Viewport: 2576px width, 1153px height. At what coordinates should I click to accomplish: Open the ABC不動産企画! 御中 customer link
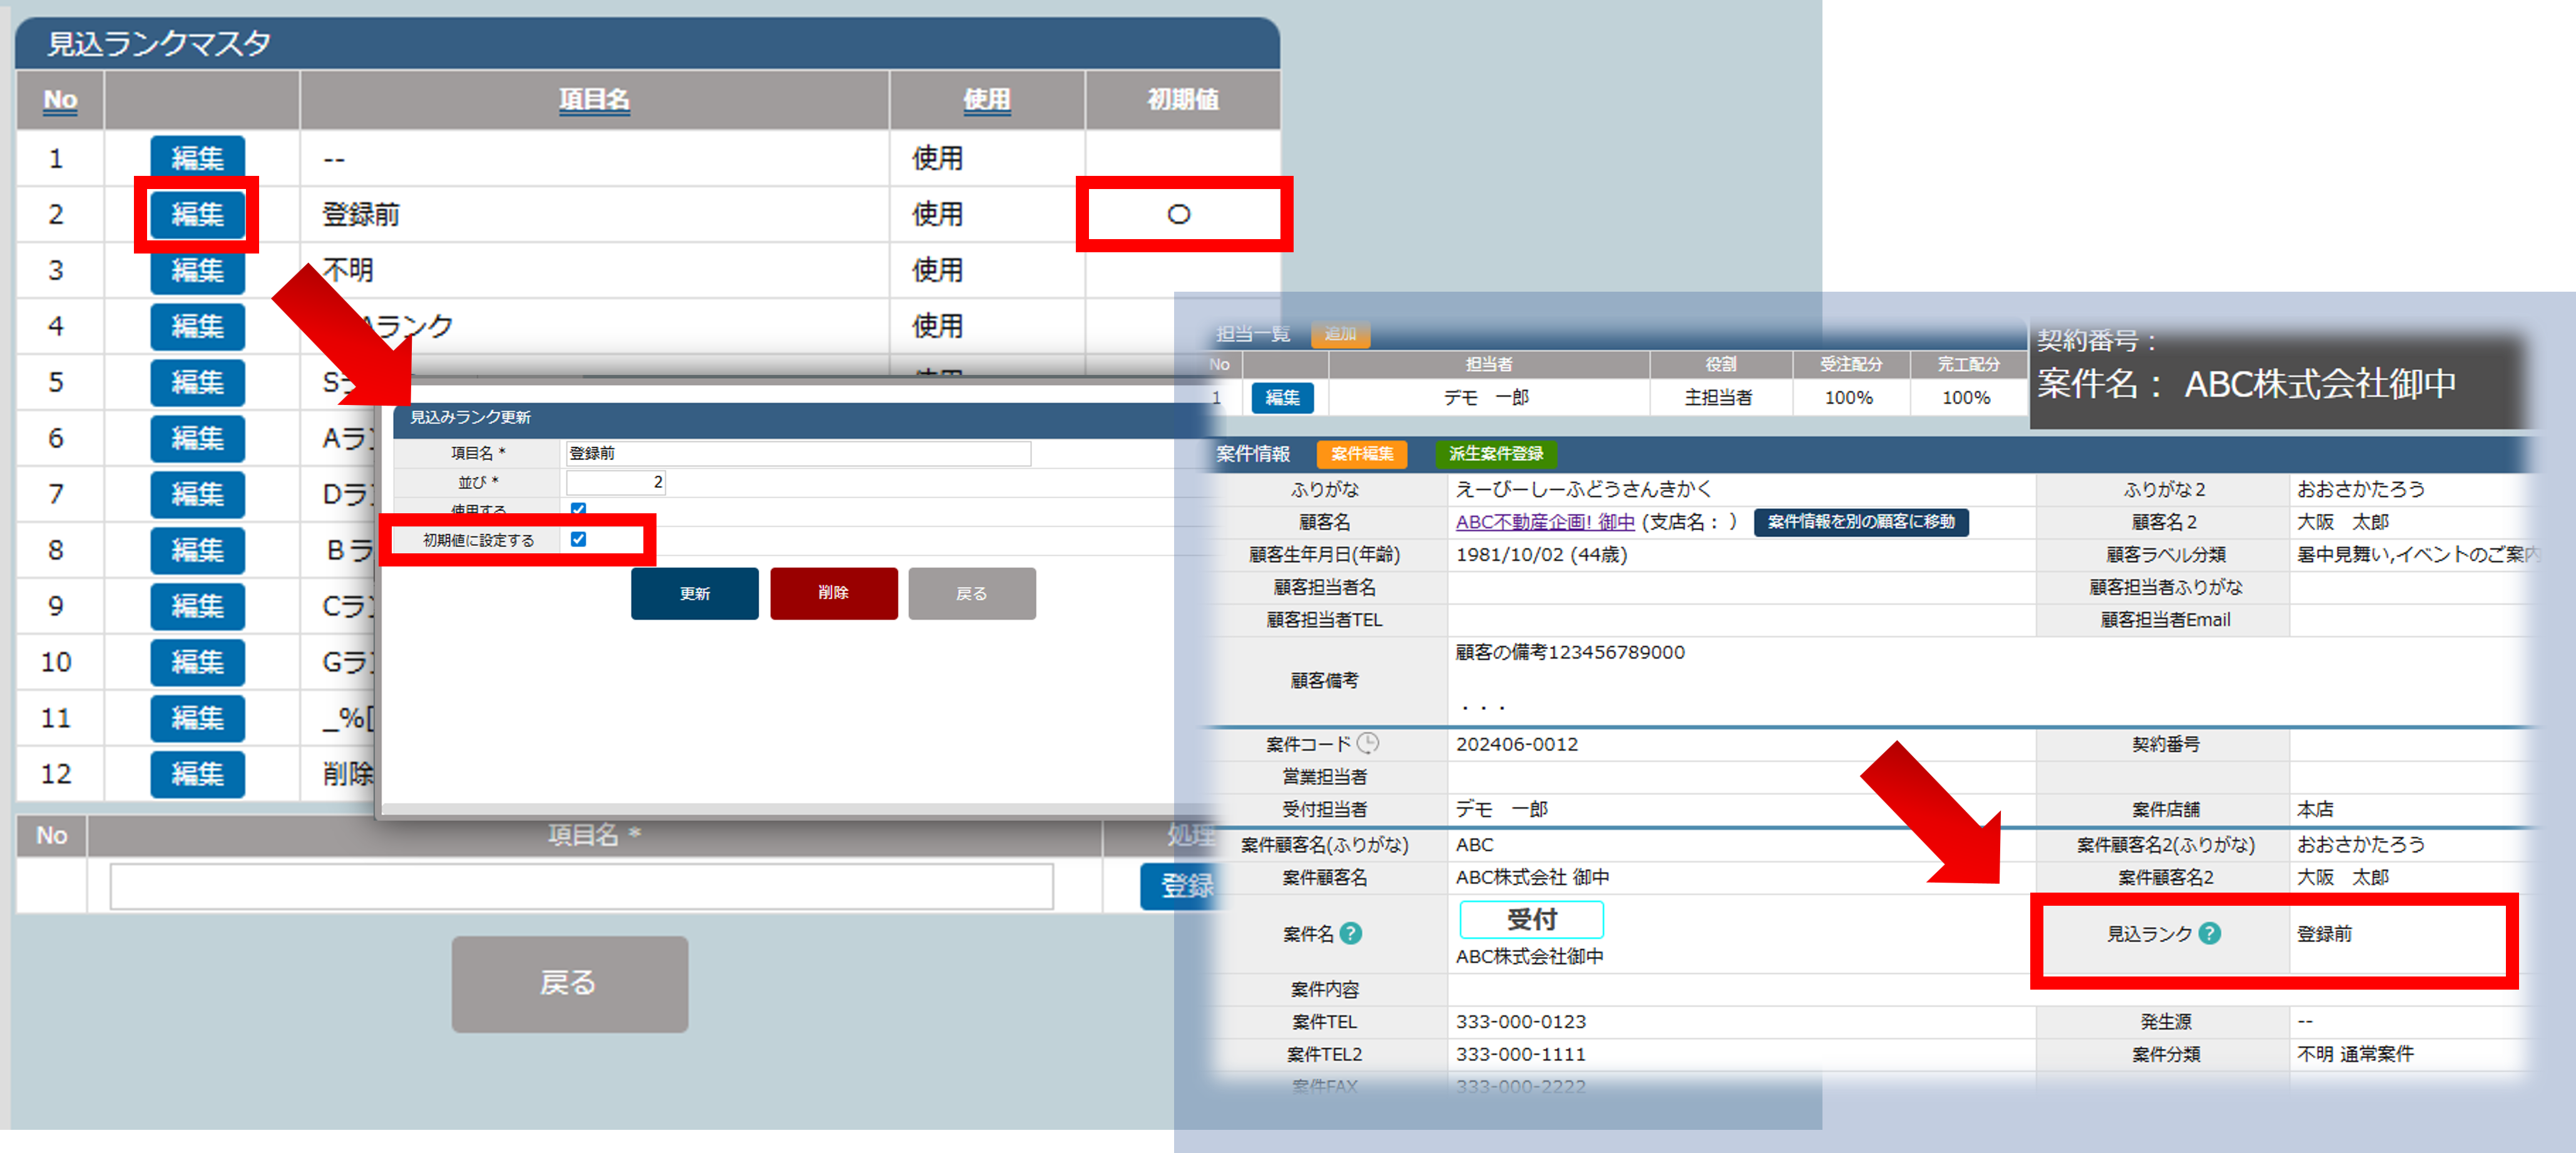[x=1544, y=522]
